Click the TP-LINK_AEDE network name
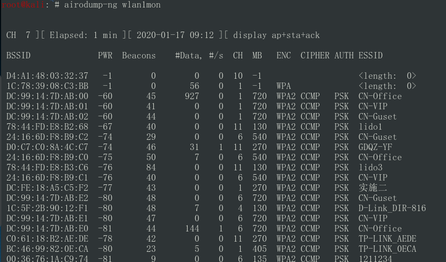Viewport: 446px width, 262px height. tap(388, 239)
